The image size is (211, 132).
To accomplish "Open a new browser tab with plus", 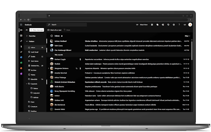I will point(49,16).
